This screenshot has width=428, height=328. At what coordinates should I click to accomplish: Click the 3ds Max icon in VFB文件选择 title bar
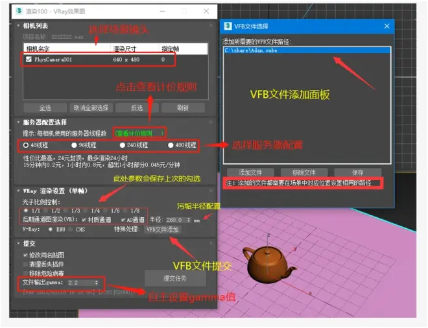point(228,26)
